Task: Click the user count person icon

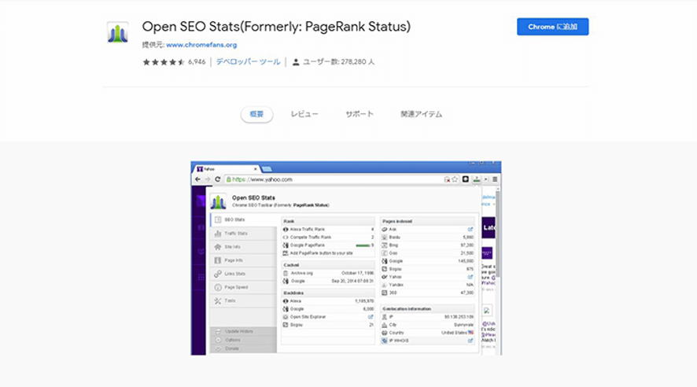Action: click(x=296, y=62)
